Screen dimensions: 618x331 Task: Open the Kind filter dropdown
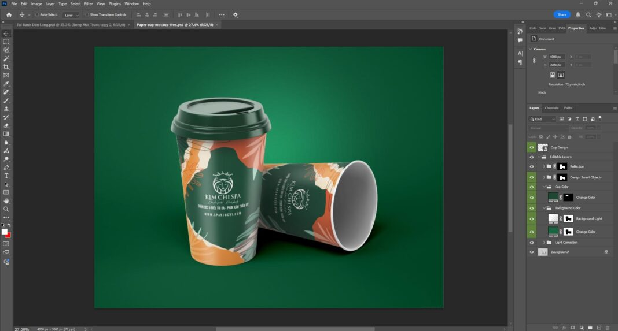click(x=542, y=119)
